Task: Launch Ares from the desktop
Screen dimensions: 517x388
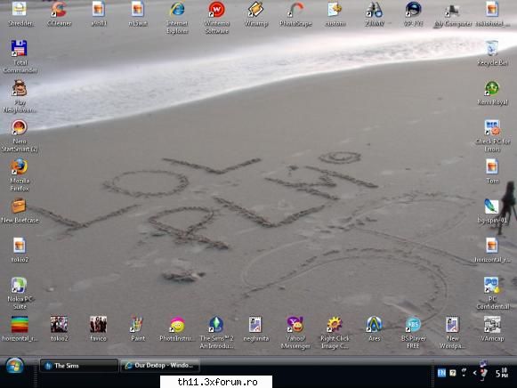Action: pos(375,328)
